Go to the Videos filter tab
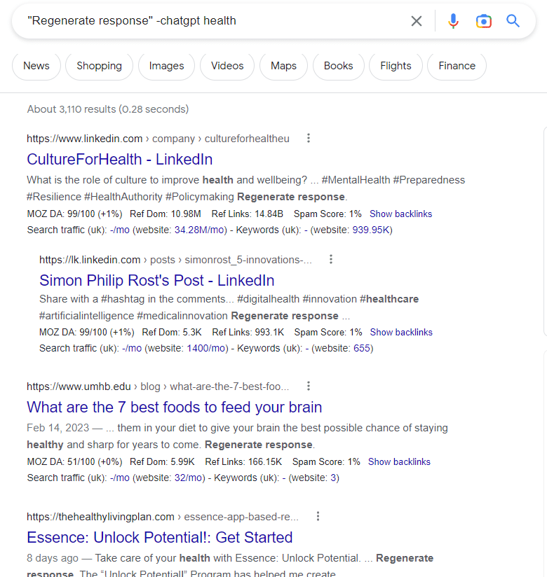This screenshot has width=547, height=577. pos(227,66)
